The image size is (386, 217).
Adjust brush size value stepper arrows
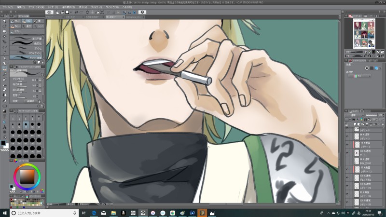coord(37,80)
